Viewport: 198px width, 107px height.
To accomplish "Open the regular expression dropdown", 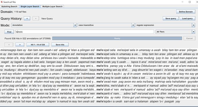I will [165, 25].
